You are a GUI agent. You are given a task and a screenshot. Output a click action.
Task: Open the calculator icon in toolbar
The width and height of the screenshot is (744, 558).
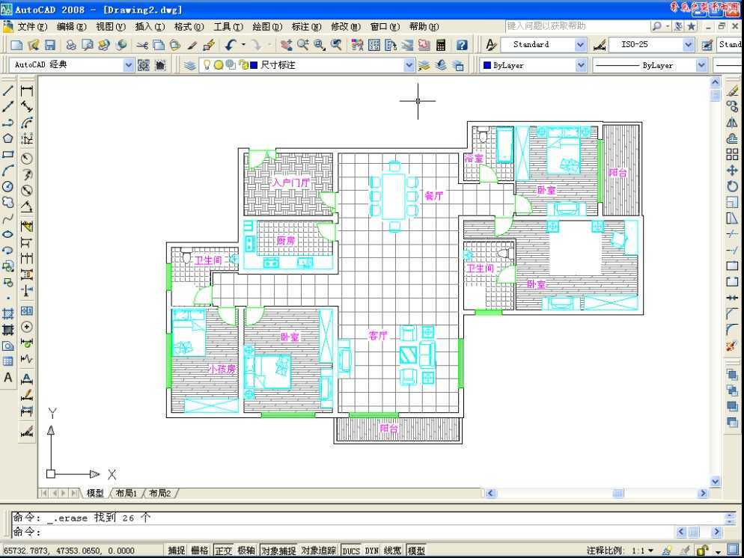coord(441,45)
